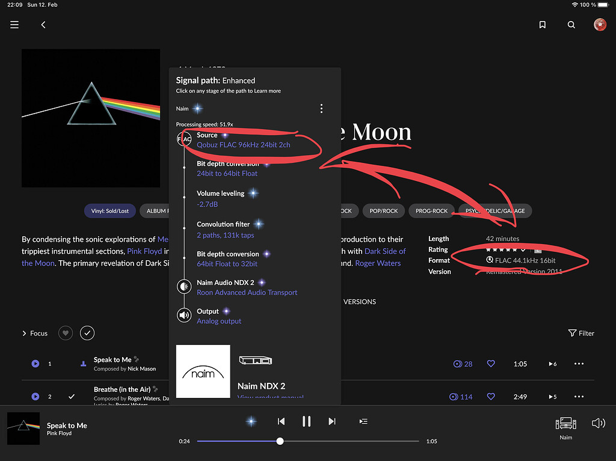616x461 pixels.
Task: Click the album art thumbnail in the player bar
Action: point(23,429)
